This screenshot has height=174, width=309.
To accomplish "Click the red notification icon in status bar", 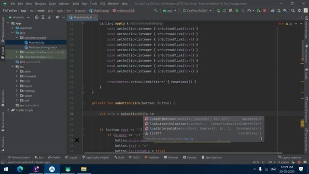I will point(299,162).
